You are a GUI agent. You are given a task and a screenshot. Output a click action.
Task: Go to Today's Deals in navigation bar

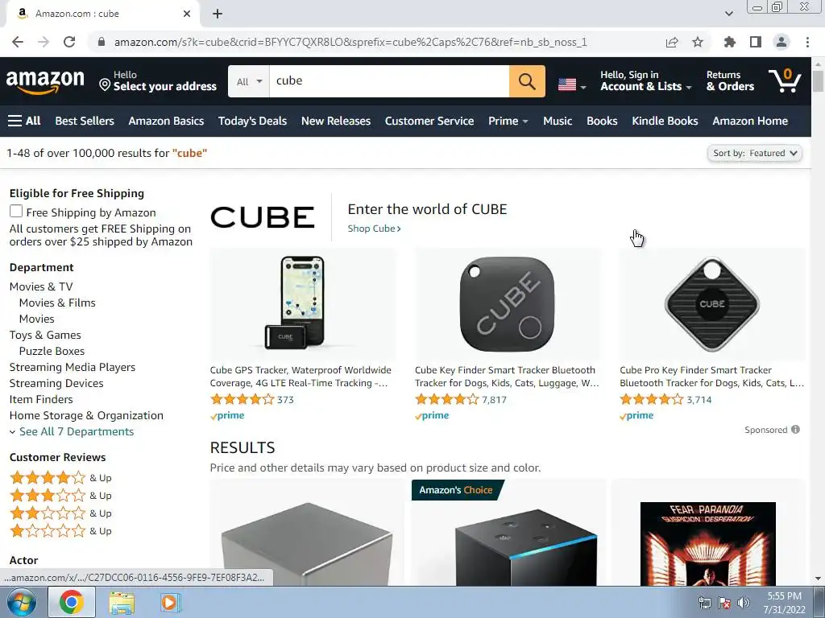tap(252, 121)
